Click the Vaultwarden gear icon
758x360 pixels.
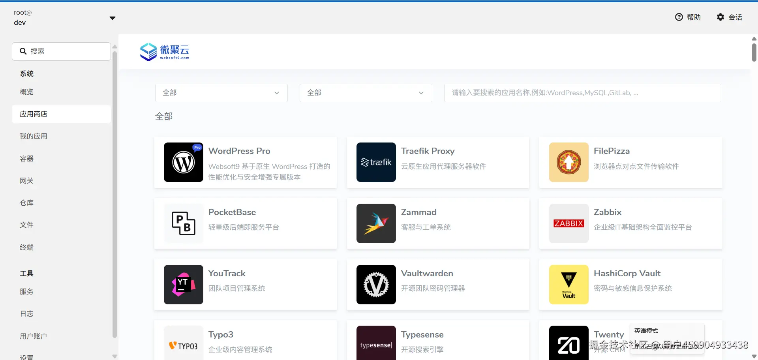(376, 285)
